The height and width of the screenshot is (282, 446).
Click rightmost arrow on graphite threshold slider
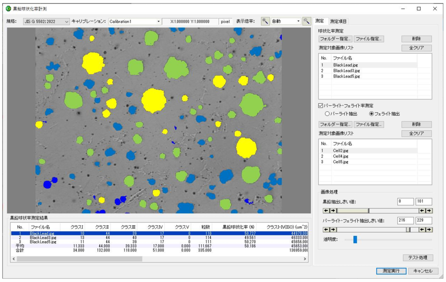point(429,211)
